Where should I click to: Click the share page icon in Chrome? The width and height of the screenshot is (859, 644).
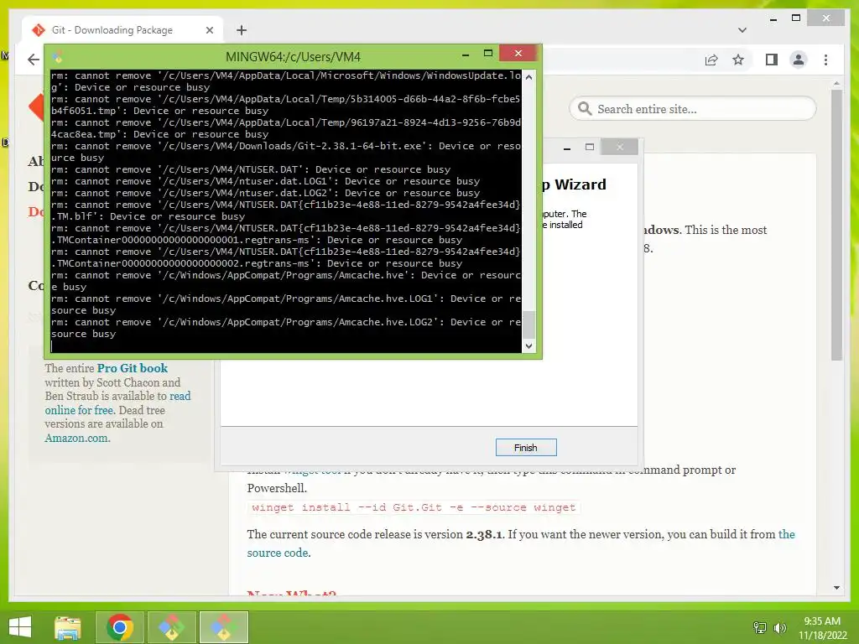711,60
